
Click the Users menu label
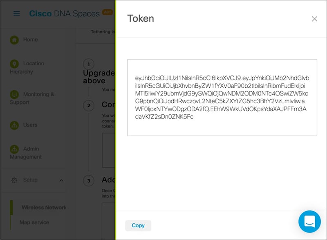(x=30, y=125)
